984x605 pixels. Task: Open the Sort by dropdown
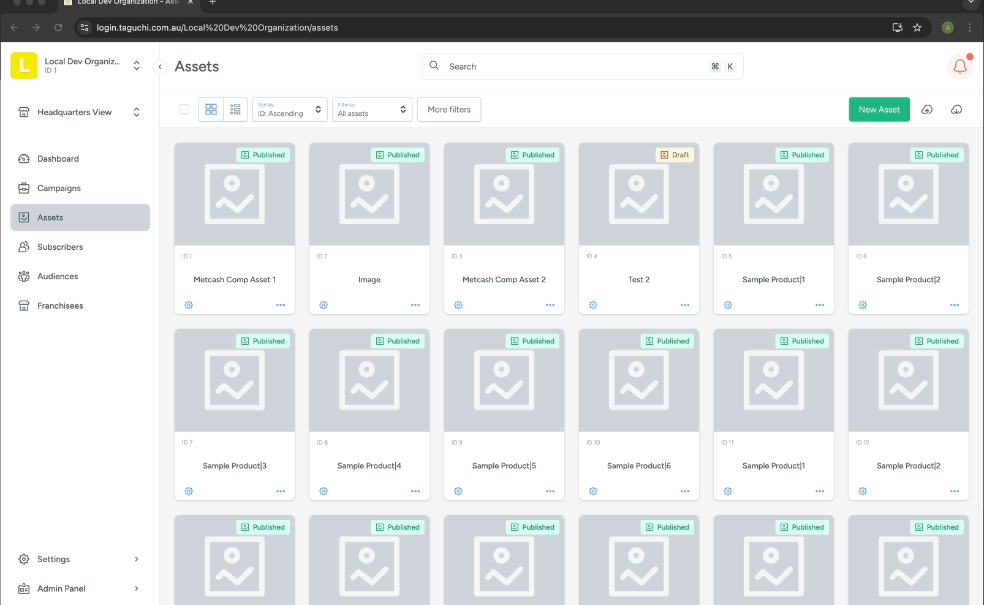coord(289,109)
